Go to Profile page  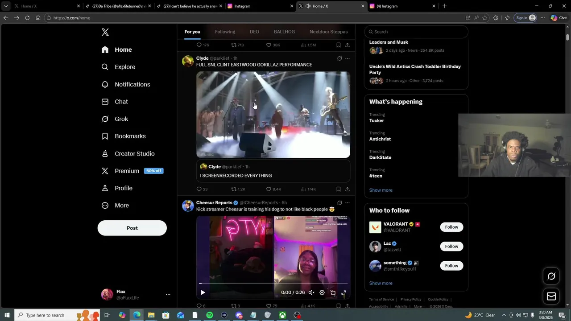click(117, 188)
